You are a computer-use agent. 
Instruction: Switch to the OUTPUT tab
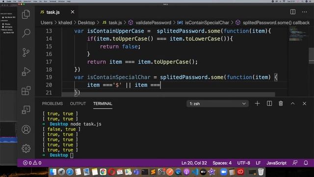point(78,104)
